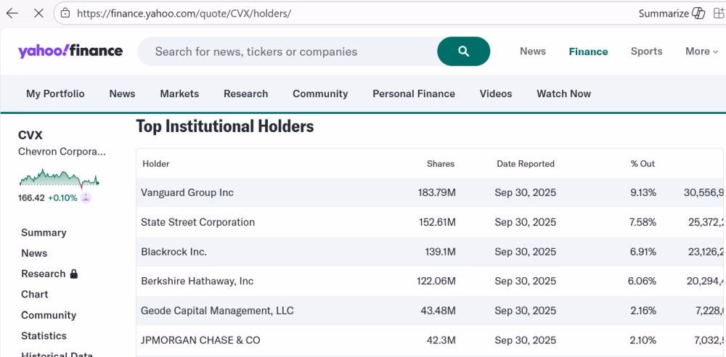
Task: Click the Summarize Copilot icon
Action: point(698,13)
